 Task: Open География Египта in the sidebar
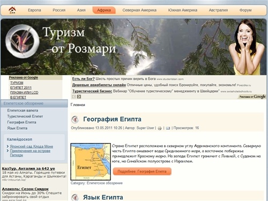[21, 122]
